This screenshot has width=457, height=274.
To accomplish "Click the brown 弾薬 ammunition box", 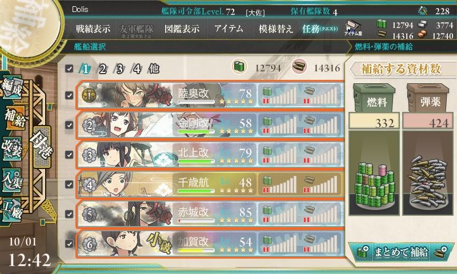I will [x=428, y=98].
